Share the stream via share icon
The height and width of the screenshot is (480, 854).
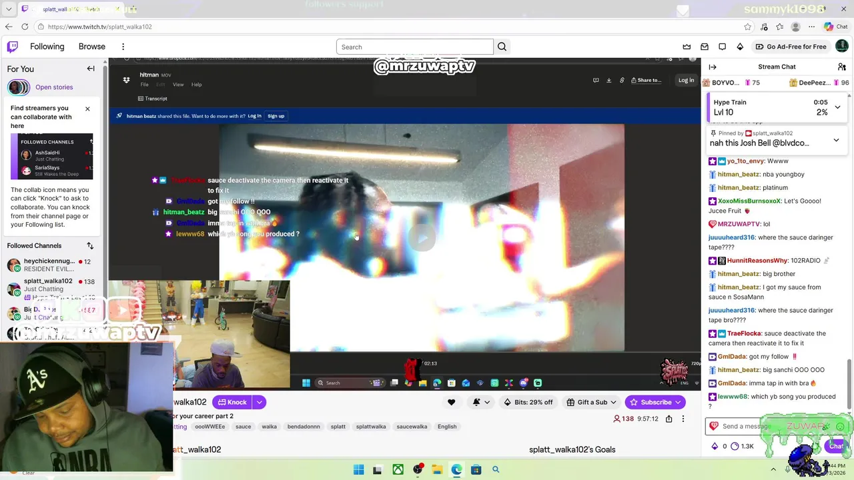click(669, 419)
